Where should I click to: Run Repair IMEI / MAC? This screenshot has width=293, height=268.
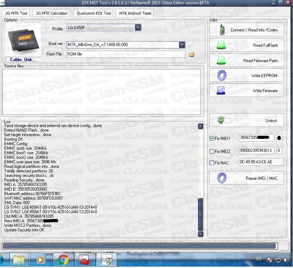pos(247,178)
